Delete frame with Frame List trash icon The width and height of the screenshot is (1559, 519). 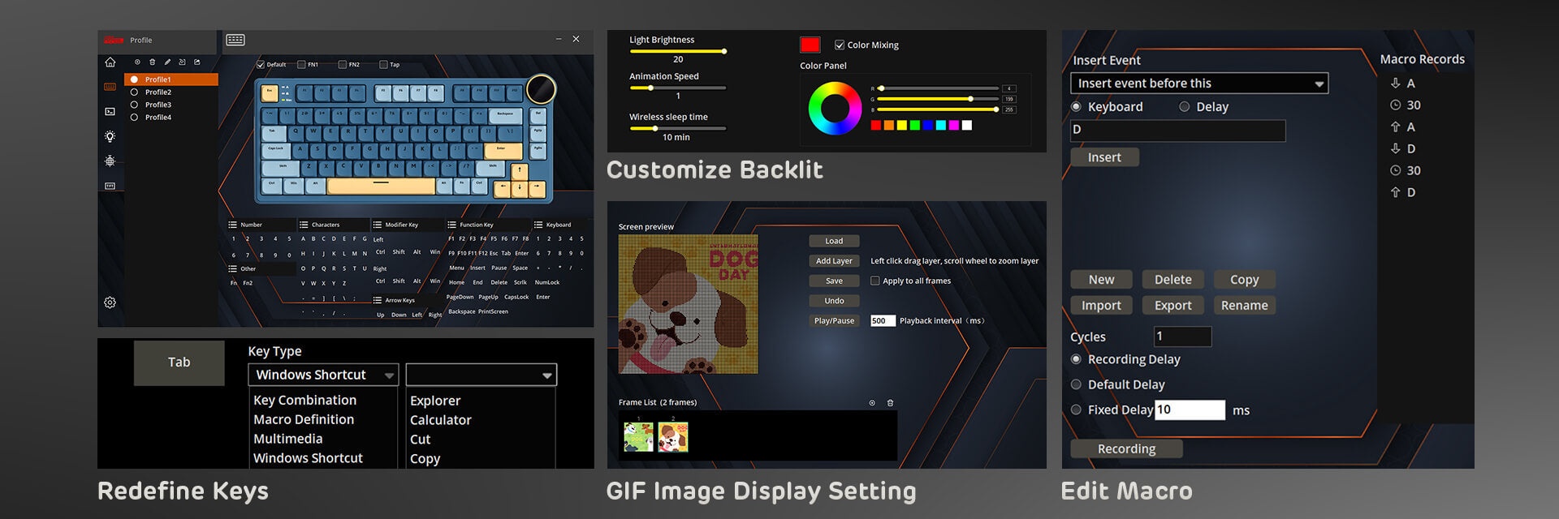tap(890, 403)
